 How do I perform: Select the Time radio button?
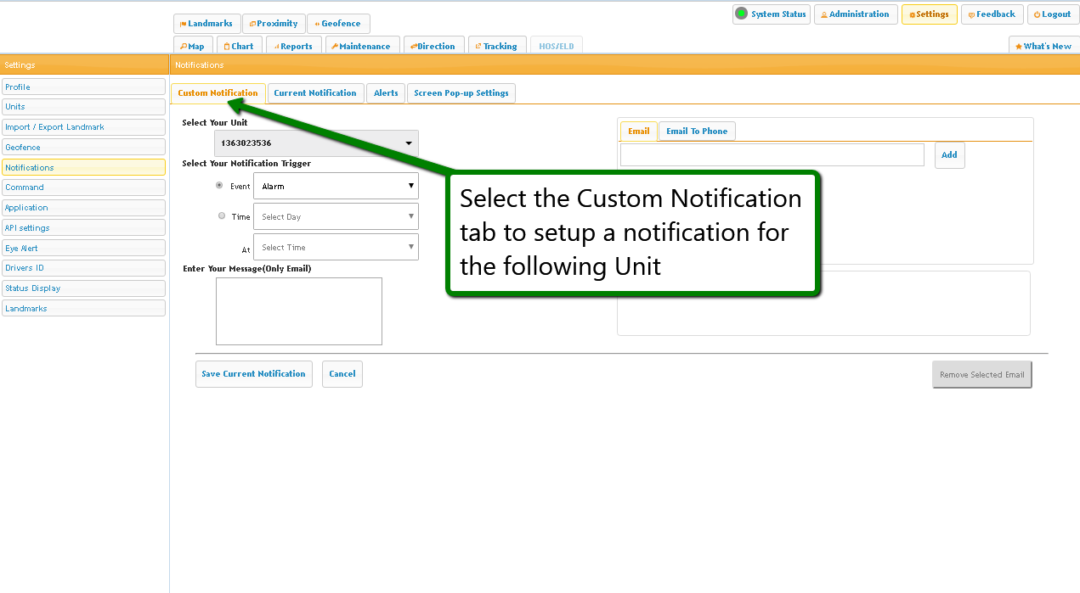(222, 216)
